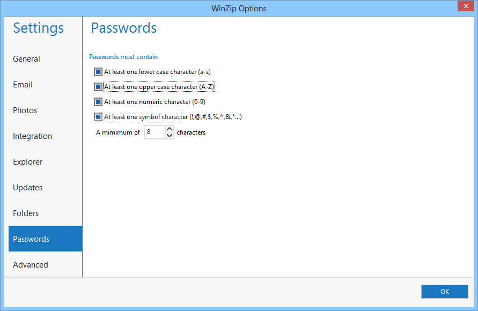Toggle symbol character requirement checkbox
This screenshot has width=478, height=311.
[98, 117]
